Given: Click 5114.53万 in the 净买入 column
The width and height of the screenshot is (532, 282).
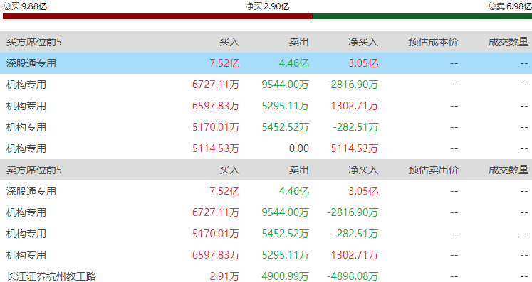Looking at the screenshot, I should click(x=355, y=148).
